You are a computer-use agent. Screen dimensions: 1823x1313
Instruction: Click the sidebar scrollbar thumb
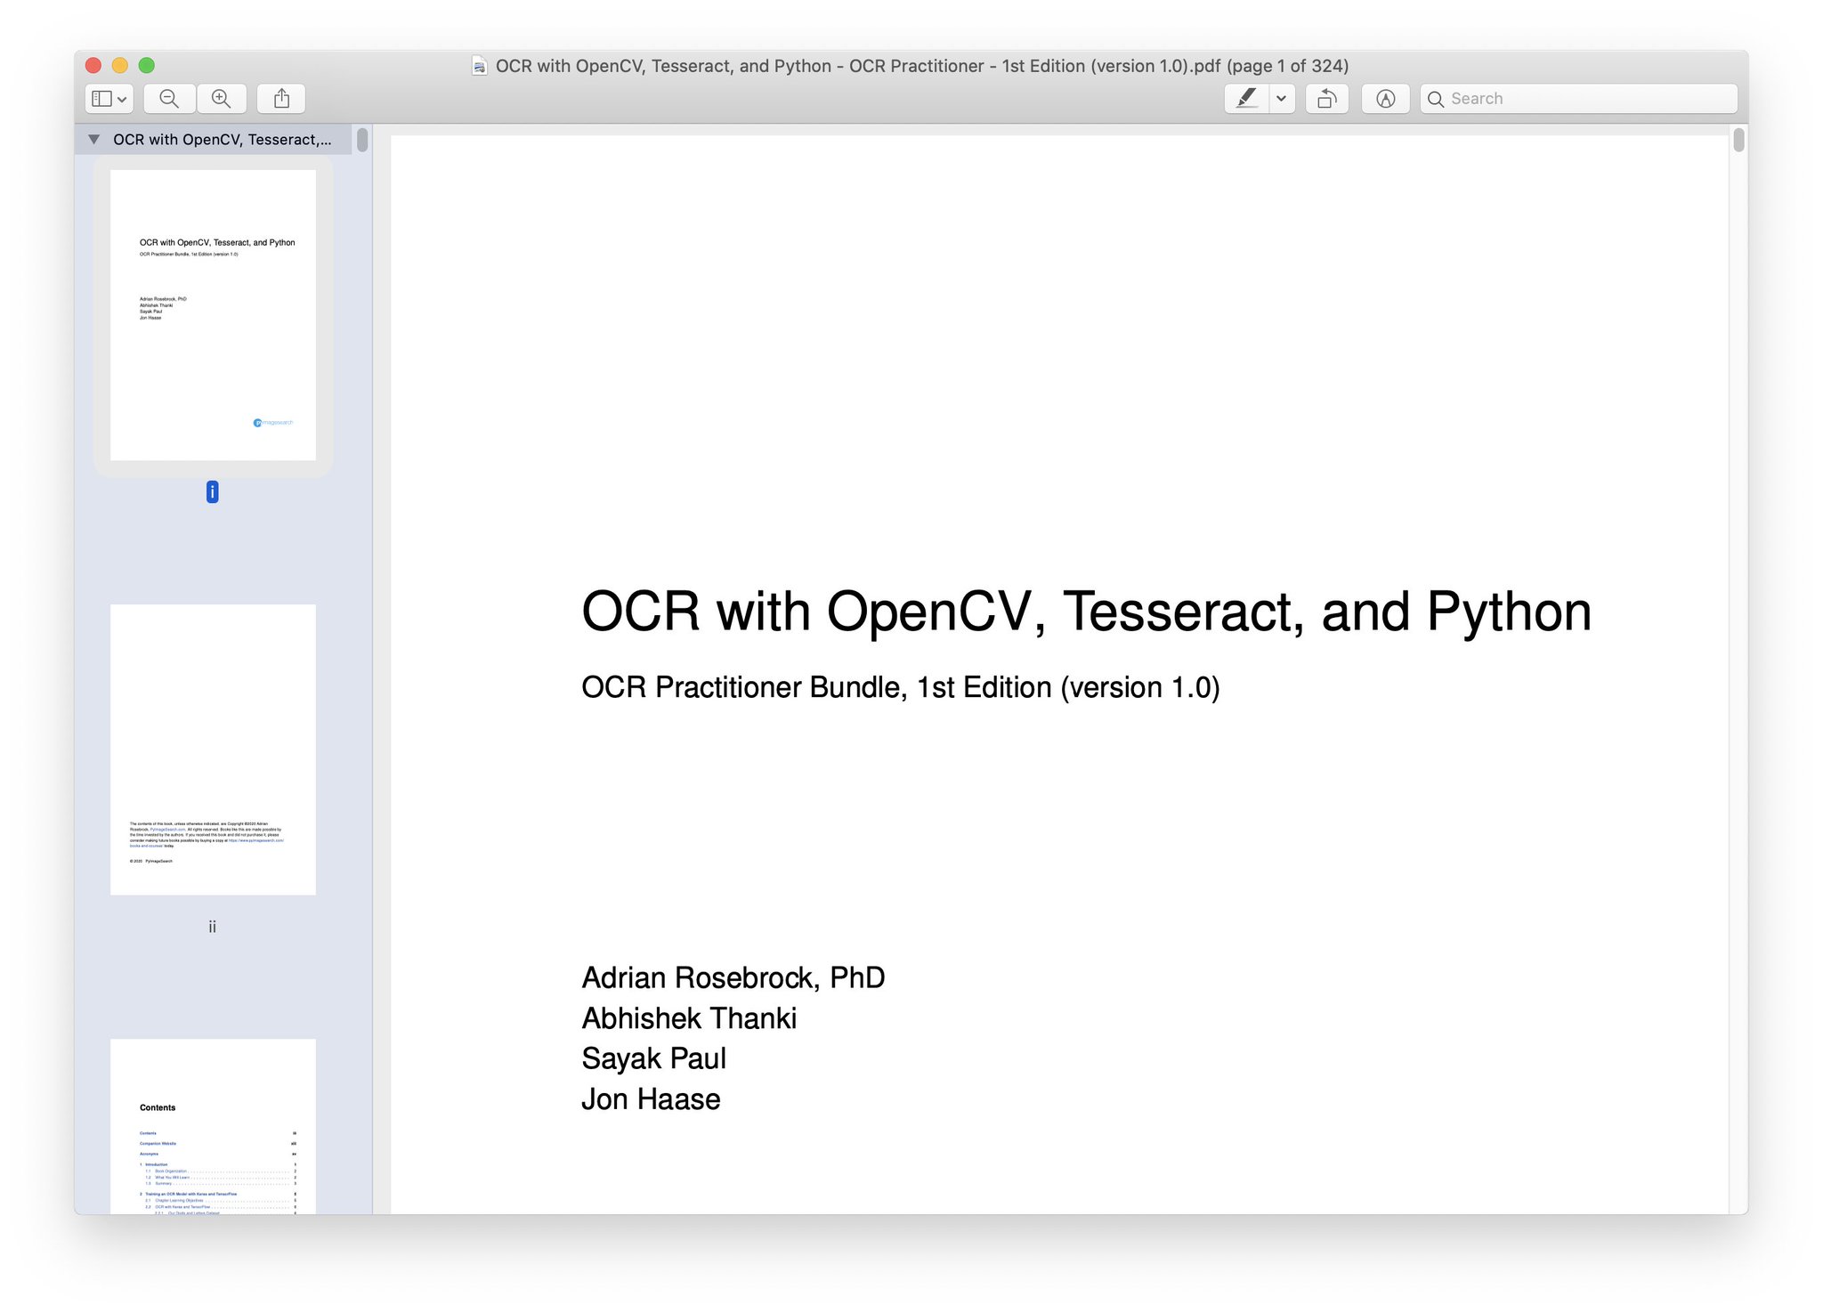362,141
